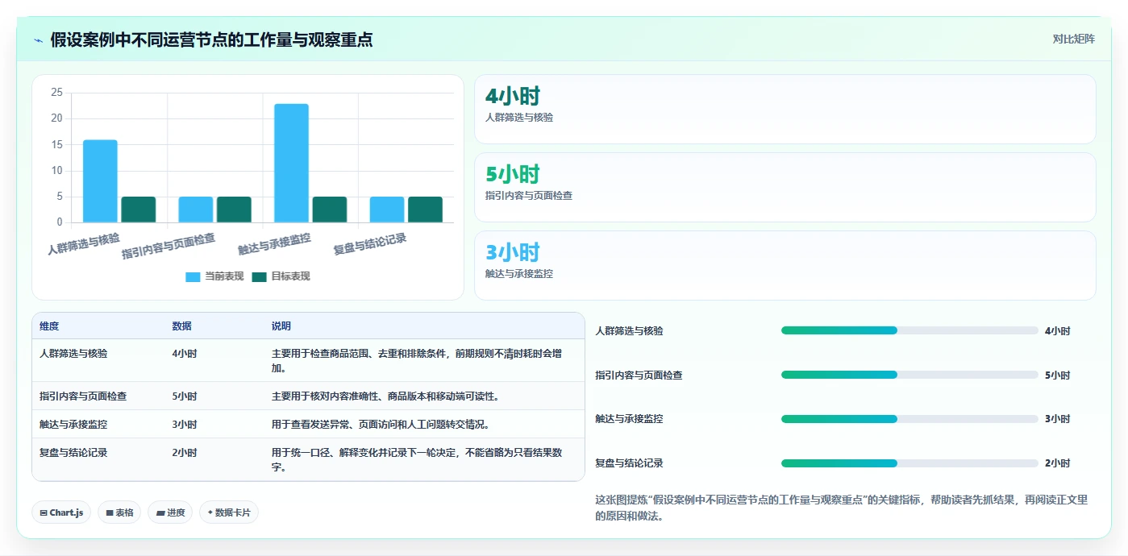Screen dimensions: 1128x556
Task: Click the summary paragraph starting 这张图提炼
Action: click(841, 508)
